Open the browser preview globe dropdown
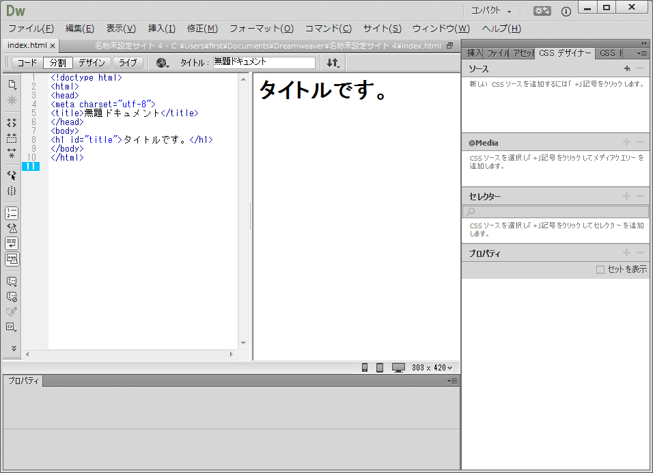 coord(162,63)
